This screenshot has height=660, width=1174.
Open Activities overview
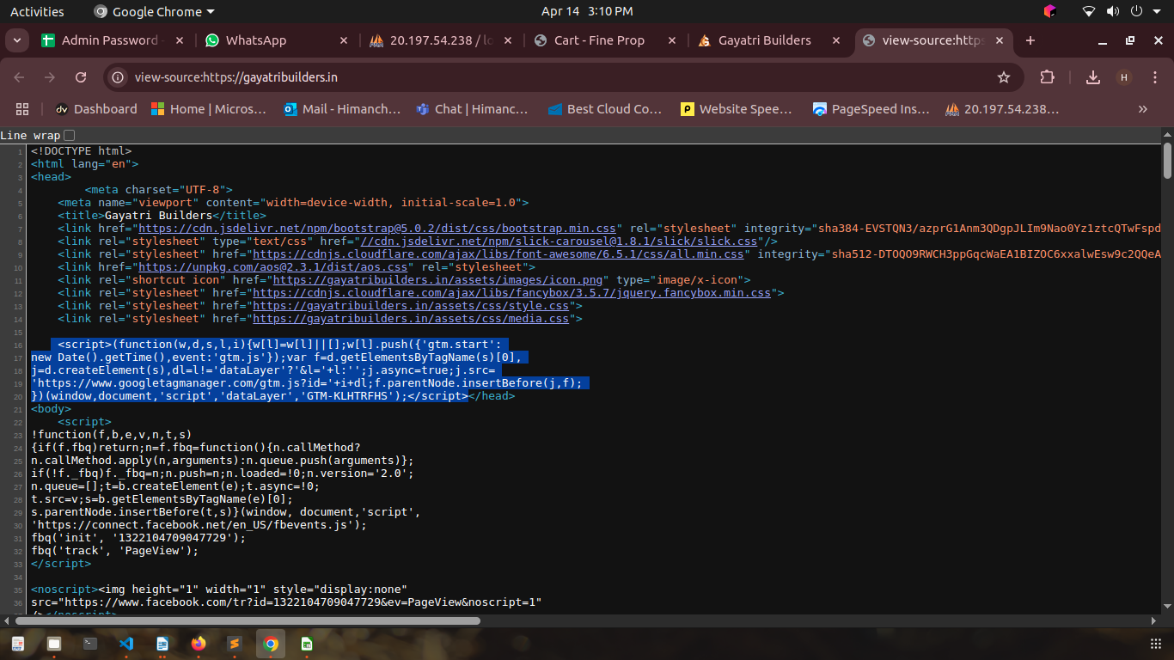tap(37, 12)
